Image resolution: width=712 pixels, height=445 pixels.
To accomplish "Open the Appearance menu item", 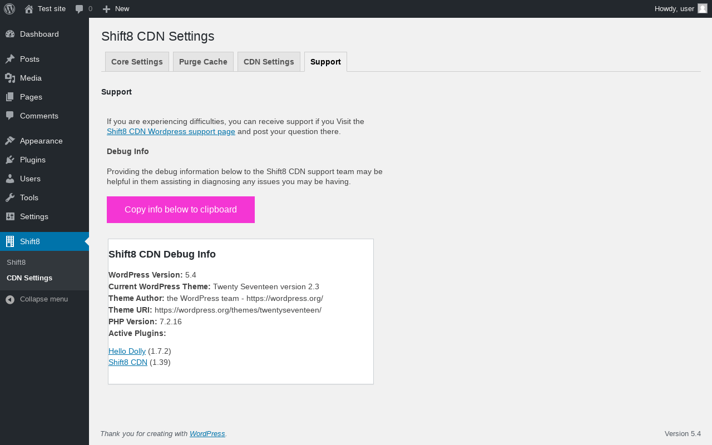I will point(41,141).
